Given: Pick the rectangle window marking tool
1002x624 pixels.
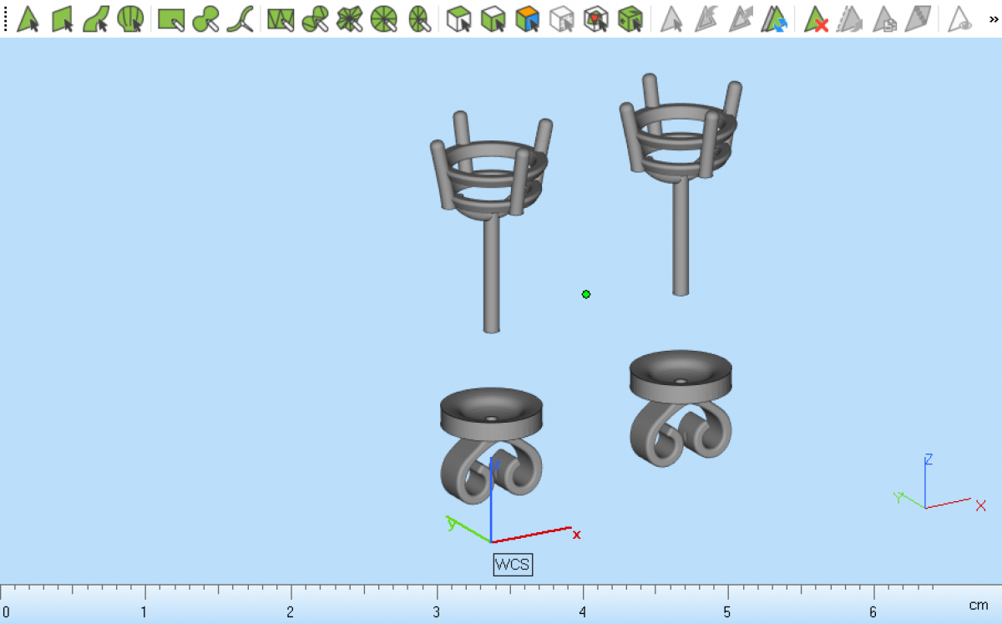Looking at the screenshot, I should pos(171,18).
